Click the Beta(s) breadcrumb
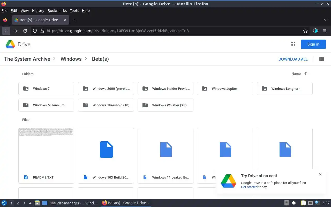Image resolution: width=331 pixels, height=207 pixels. [100, 59]
